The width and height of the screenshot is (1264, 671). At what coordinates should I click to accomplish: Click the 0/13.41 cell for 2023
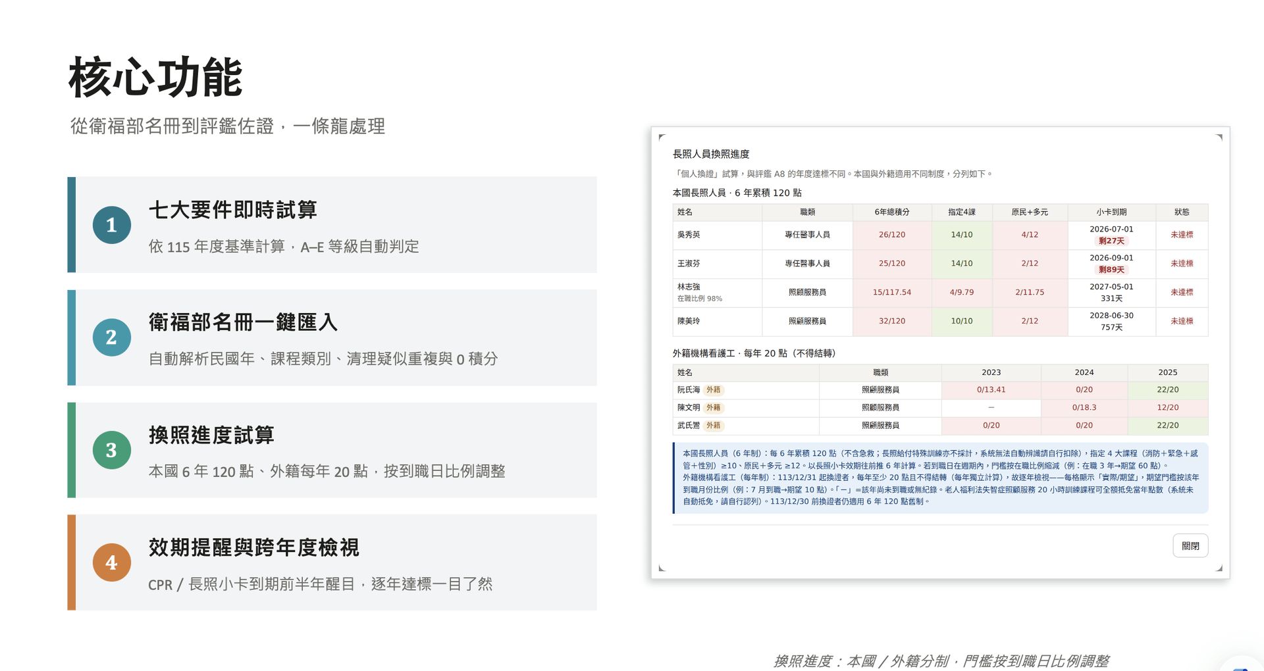click(x=991, y=390)
